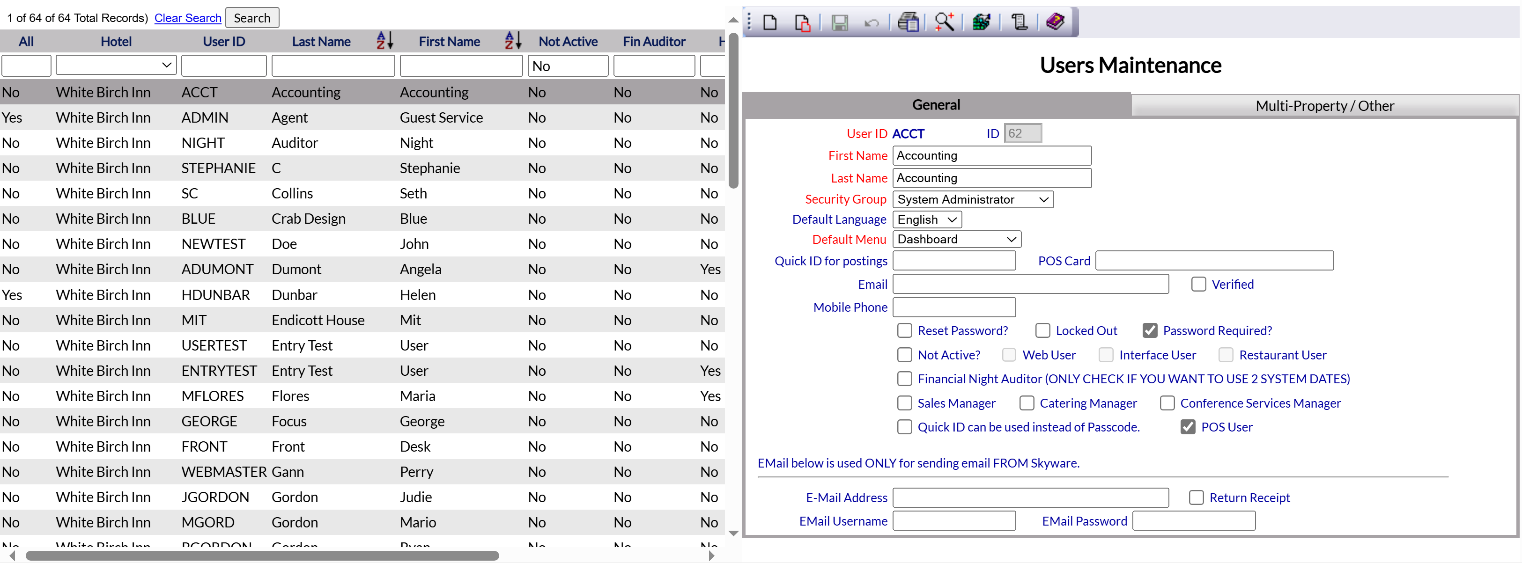This screenshot has height=563, width=1522.
Task: Click the First Name field in Users Maintenance
Action: (x=992, y=155)
